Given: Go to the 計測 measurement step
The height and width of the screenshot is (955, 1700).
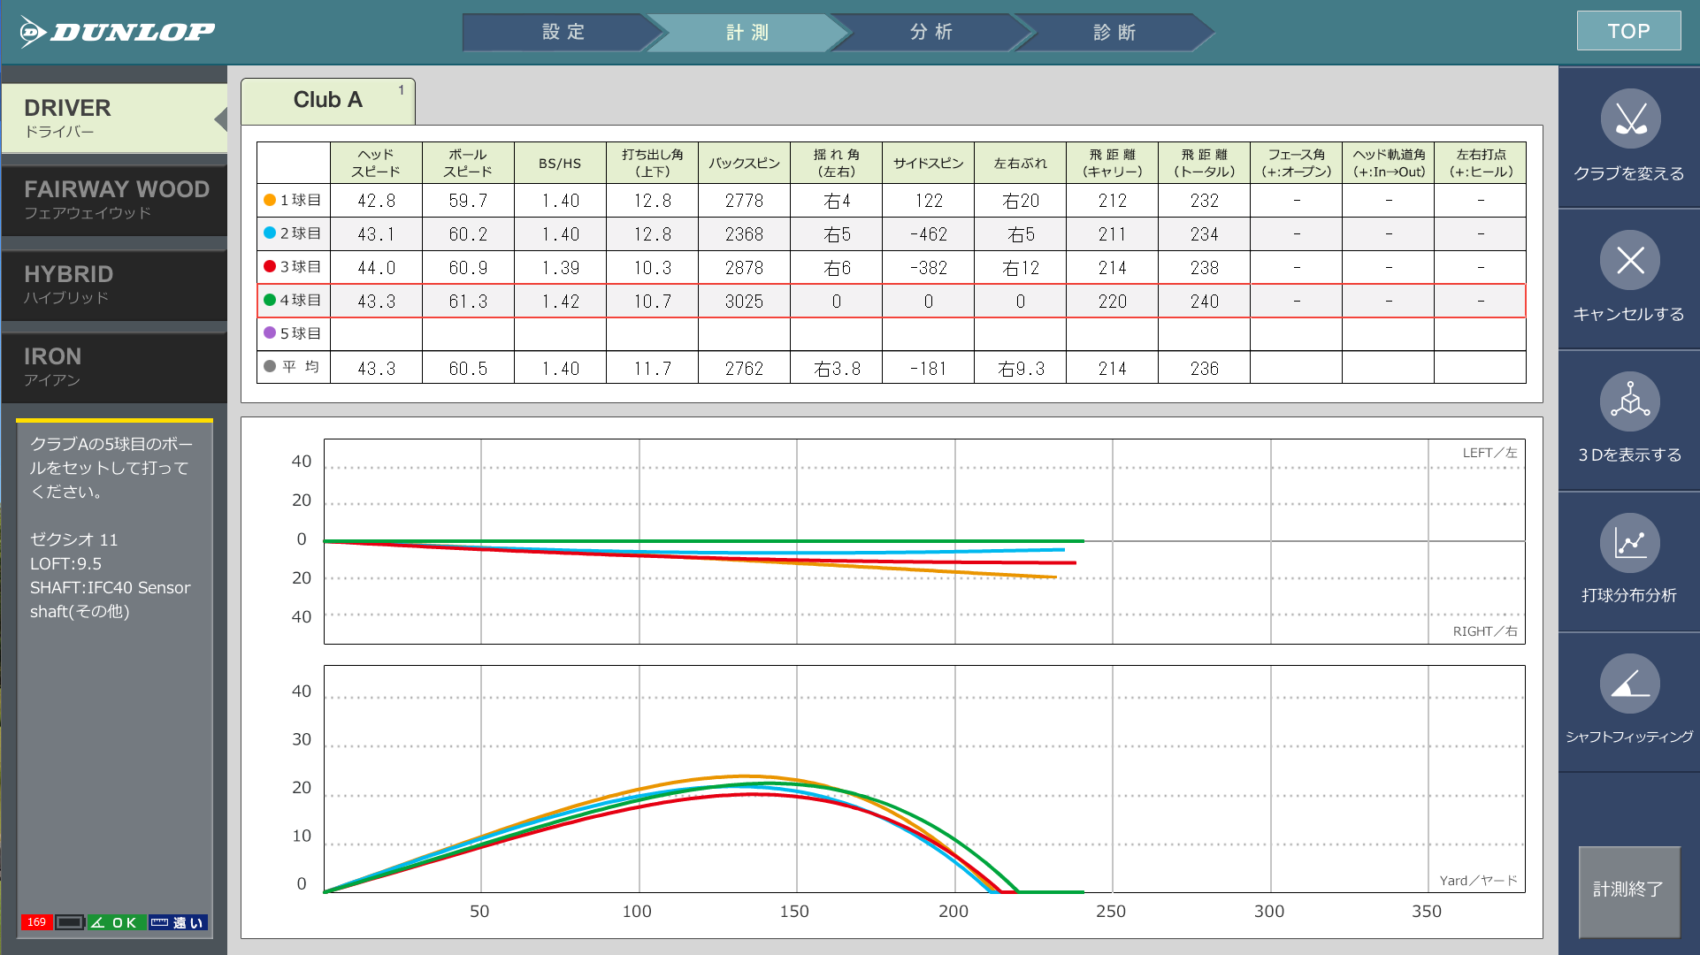Looking at the screenshot, I should point(747,32).
